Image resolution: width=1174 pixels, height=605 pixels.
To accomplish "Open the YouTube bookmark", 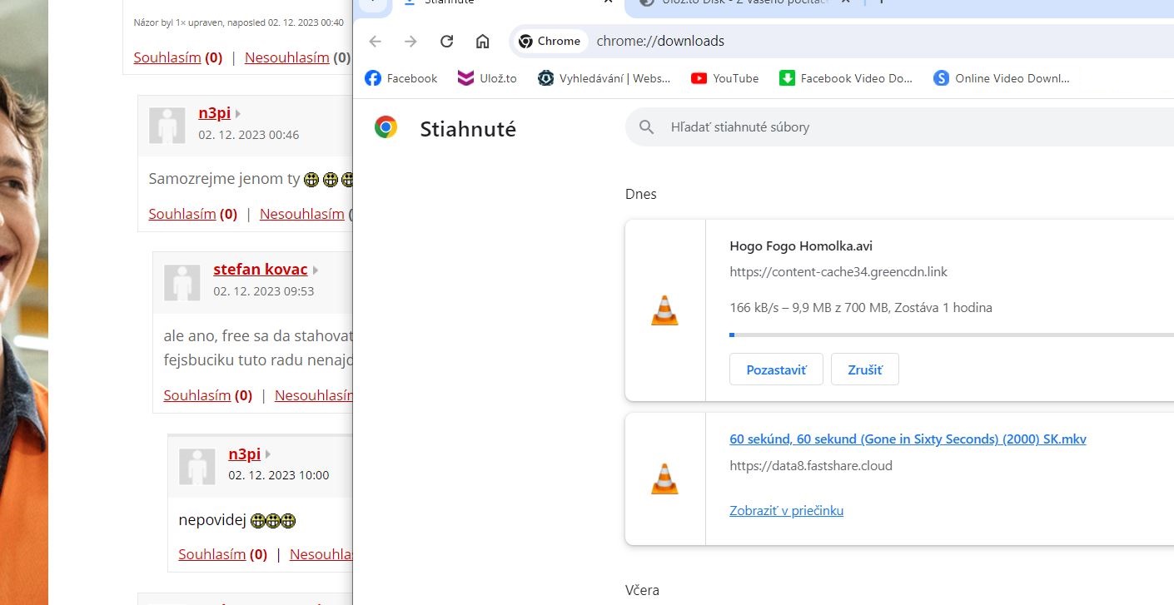I will click(724, 78).
